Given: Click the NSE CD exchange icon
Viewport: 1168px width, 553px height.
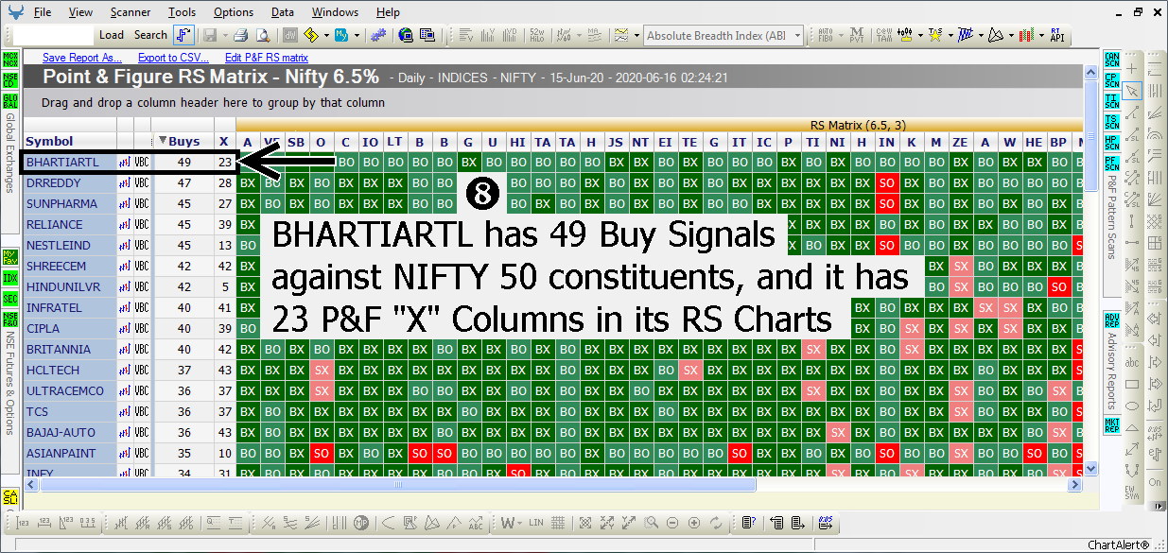Looking at the screenshot, I should 10,80.
